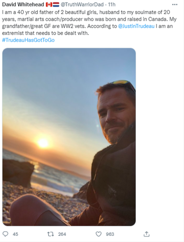
Task: Click the Canadian flag emoji beside name
Action: pyautogui.click(x=49, y=5)
